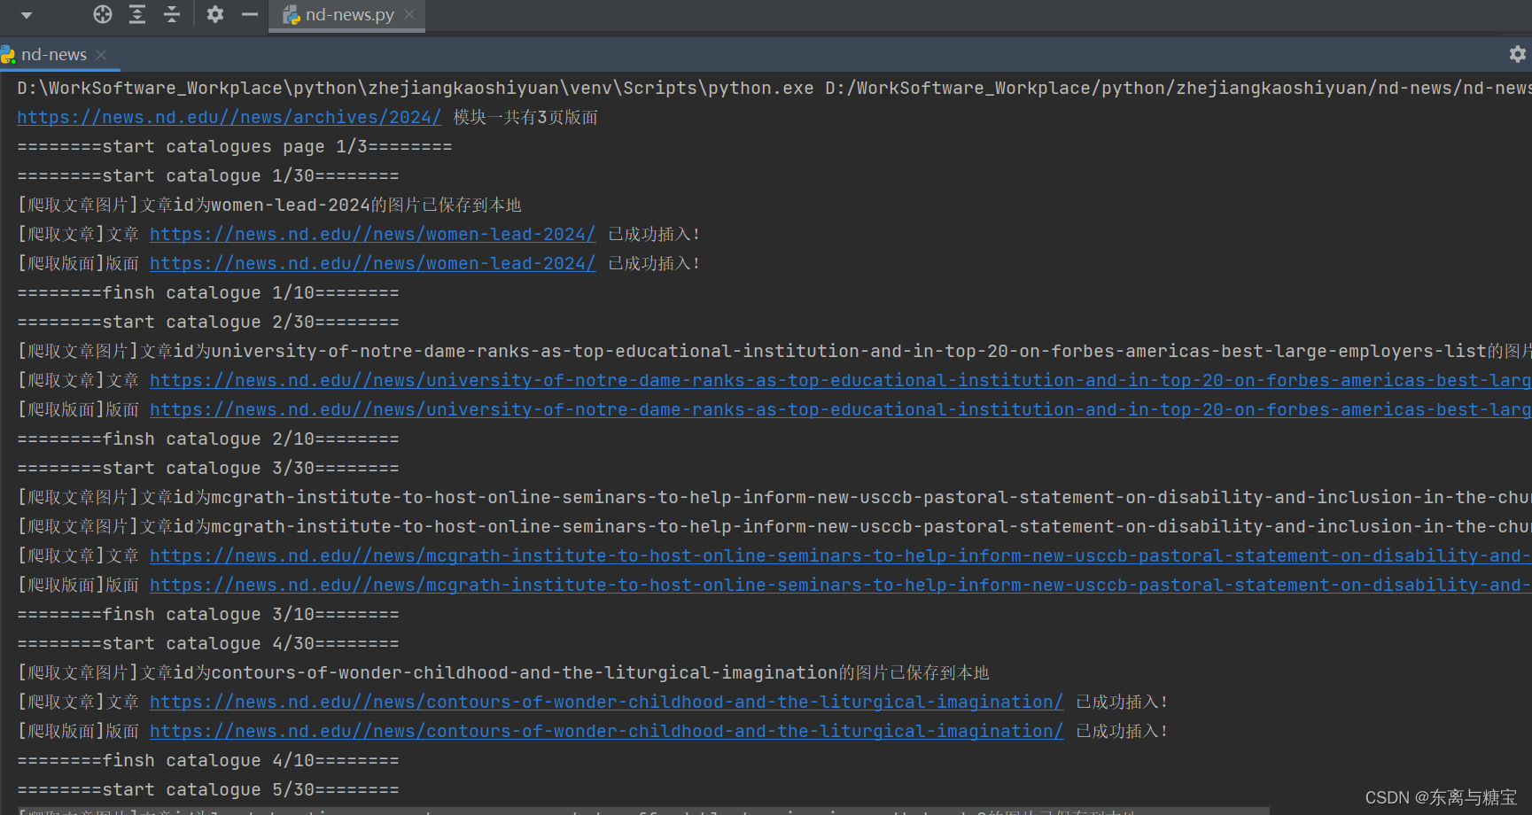Click the 'start catalogue 2/30' line
The height and width of the screenshot is (815, 1532).
pos(208,322)
